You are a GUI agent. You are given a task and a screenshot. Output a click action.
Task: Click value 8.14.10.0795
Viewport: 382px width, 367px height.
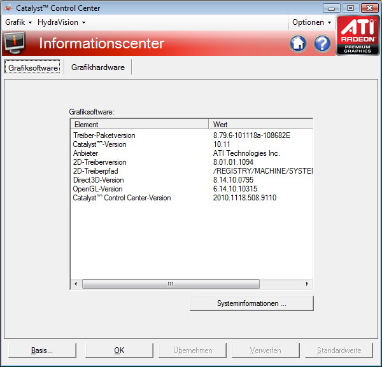pos(233,180)
